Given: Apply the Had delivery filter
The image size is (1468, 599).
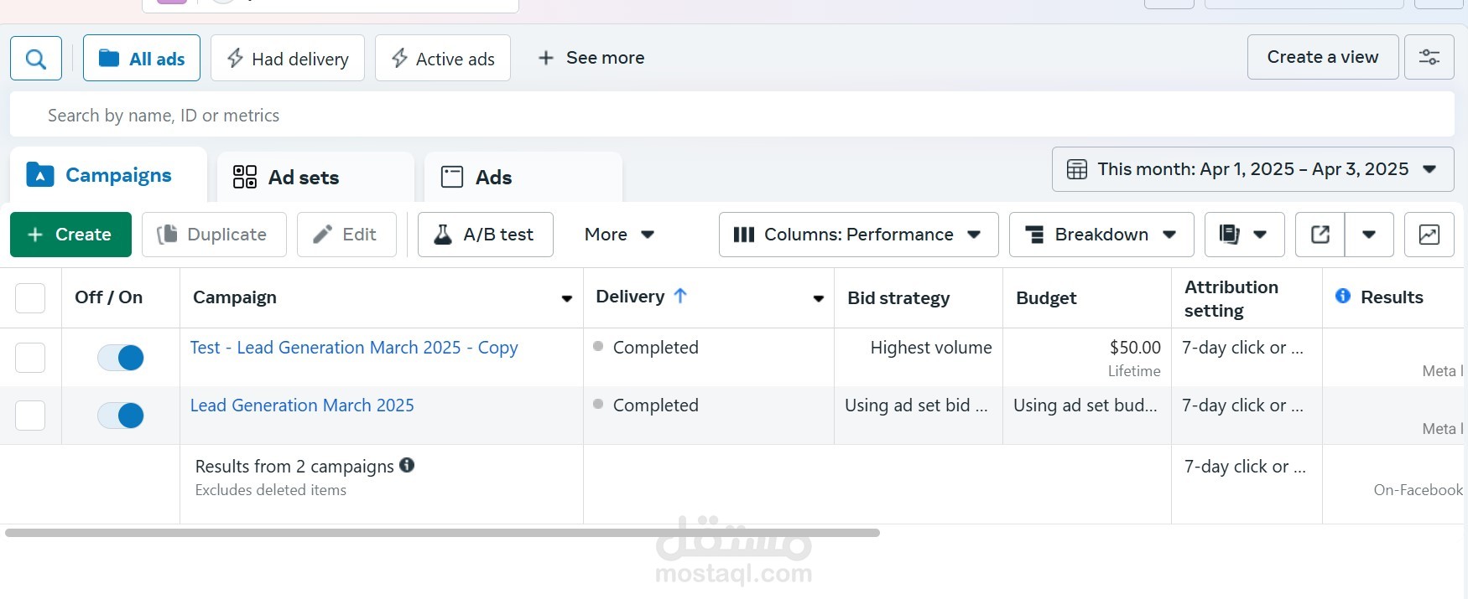Looking at the screenshot, I should click(x=288, y=58).
